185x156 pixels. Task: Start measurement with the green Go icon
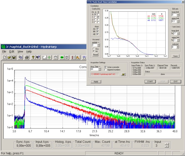(x=62, y=57)
